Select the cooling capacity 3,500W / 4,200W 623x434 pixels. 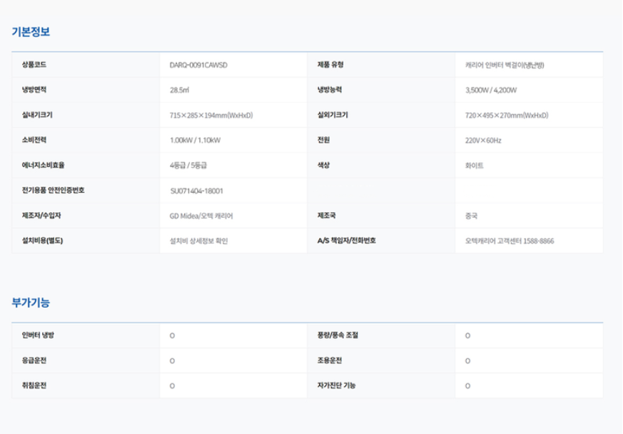click(491, 91)
